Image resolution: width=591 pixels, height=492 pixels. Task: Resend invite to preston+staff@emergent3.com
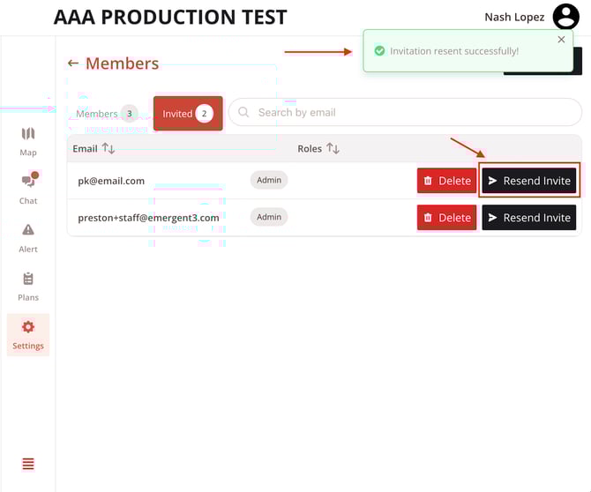529,218
